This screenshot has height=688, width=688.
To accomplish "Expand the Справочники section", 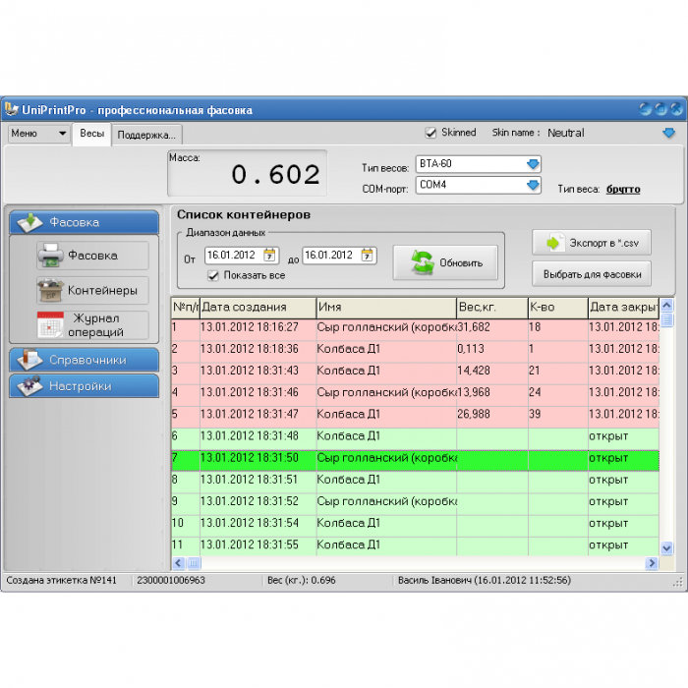I will tap(85, 360).
